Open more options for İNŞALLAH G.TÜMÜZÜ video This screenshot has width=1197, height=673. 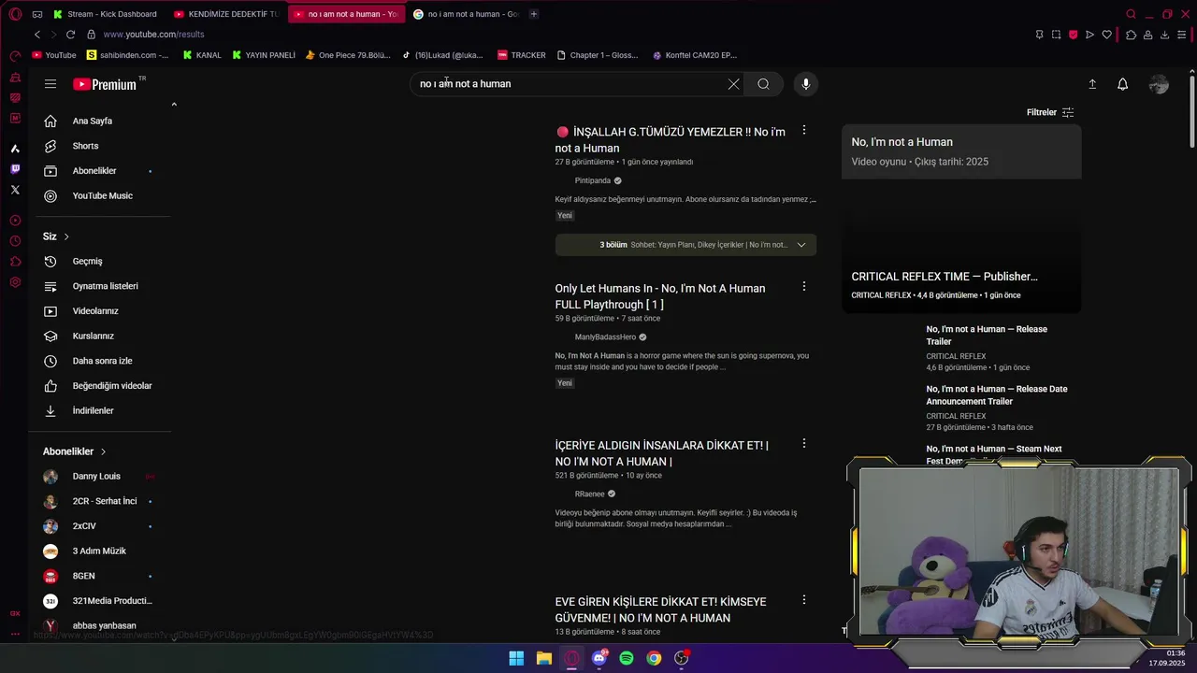(x=803, y=131)
